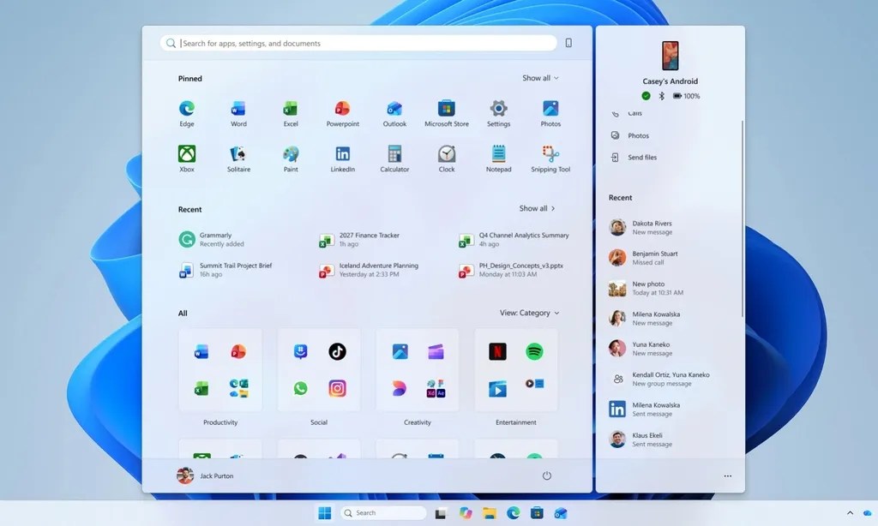This screenshot has width=878, height=526.
Task: Open the Outlook pinned app
Action: click(x=394, y=114)
